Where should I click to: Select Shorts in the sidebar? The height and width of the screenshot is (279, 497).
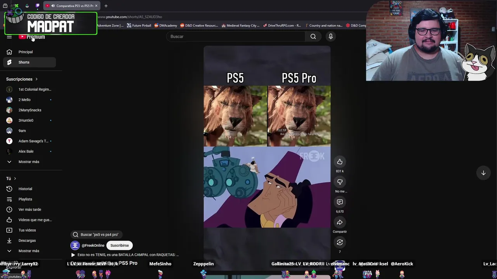coord(30,62)
